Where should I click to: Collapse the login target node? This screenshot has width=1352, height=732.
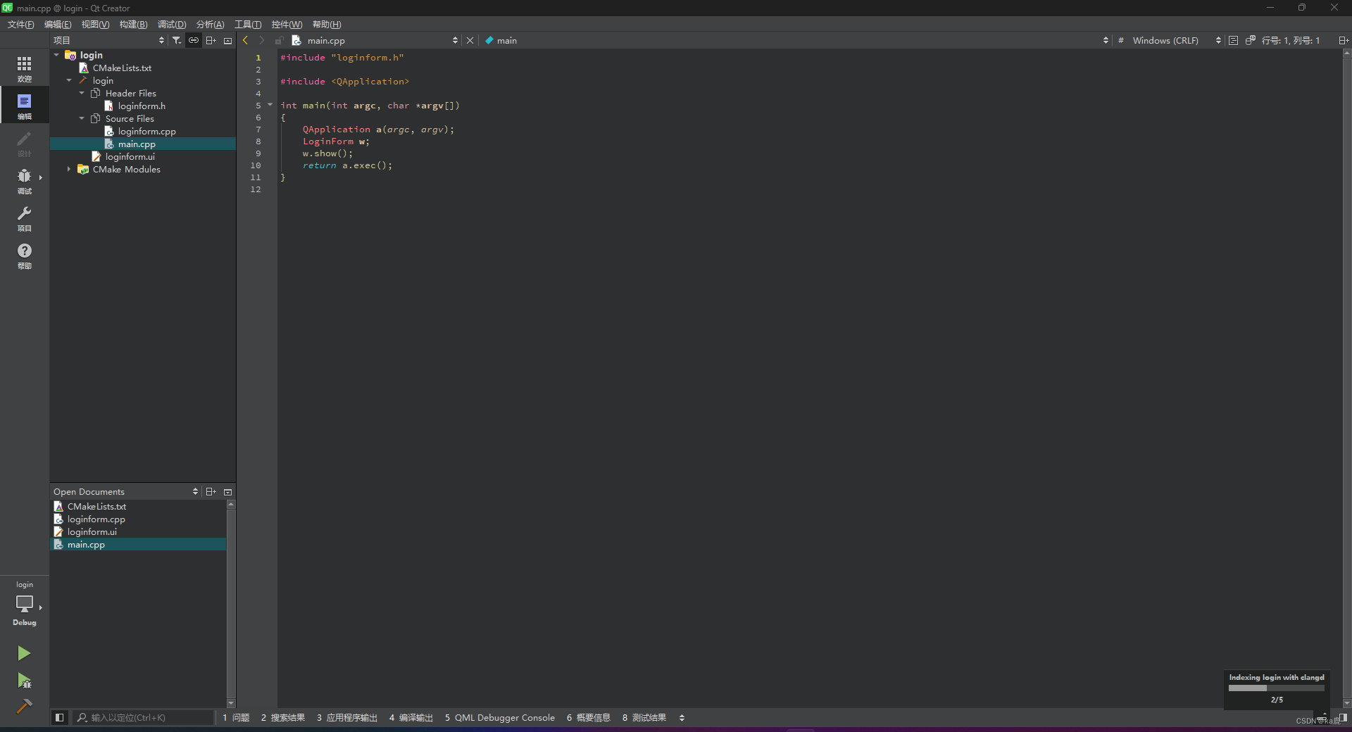tap(69, 80)
